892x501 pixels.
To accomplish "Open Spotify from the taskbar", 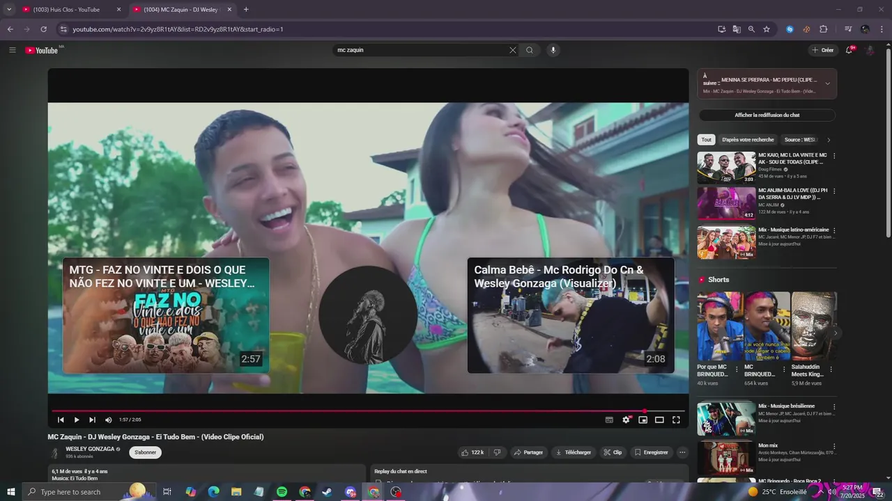I will (x=282, y=492).
